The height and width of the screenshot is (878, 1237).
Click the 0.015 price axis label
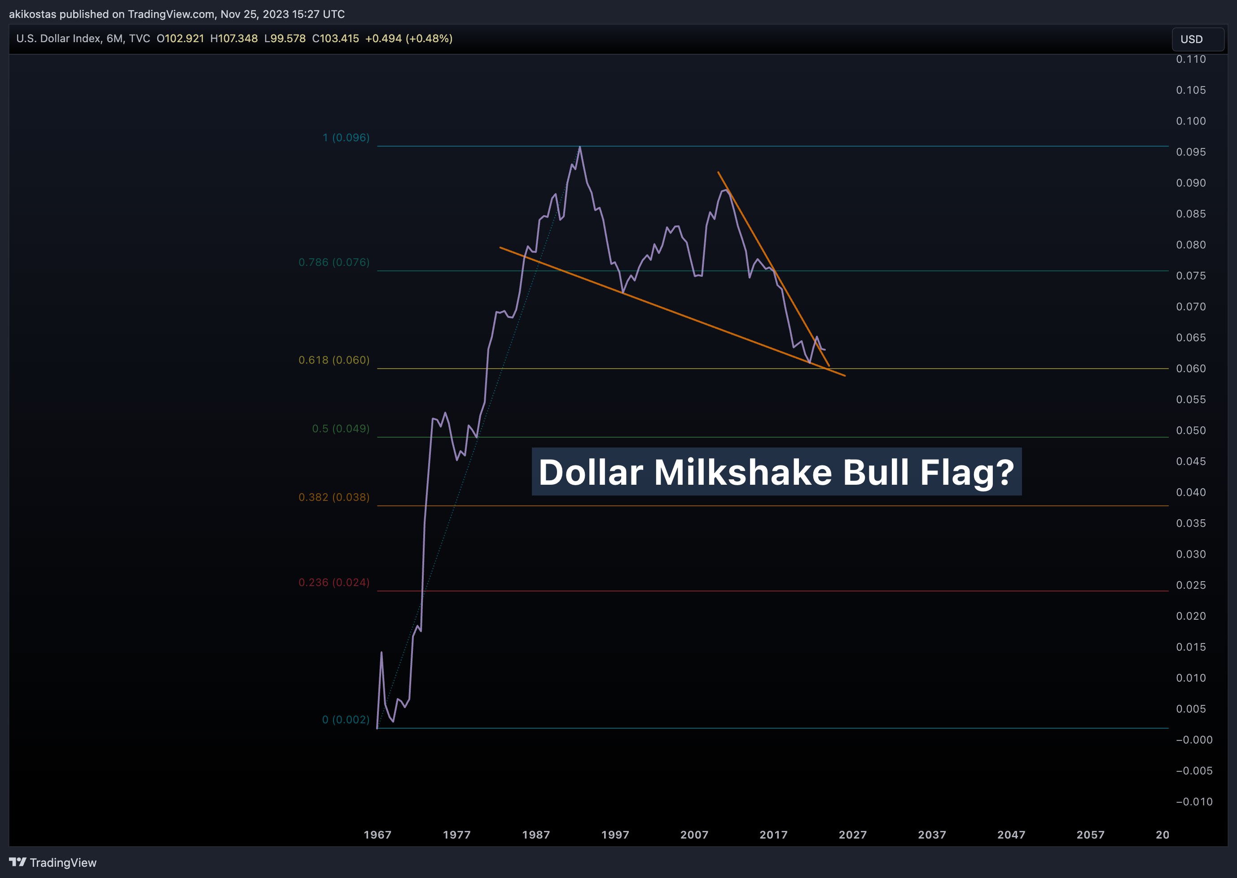(x=1191, y=647)
